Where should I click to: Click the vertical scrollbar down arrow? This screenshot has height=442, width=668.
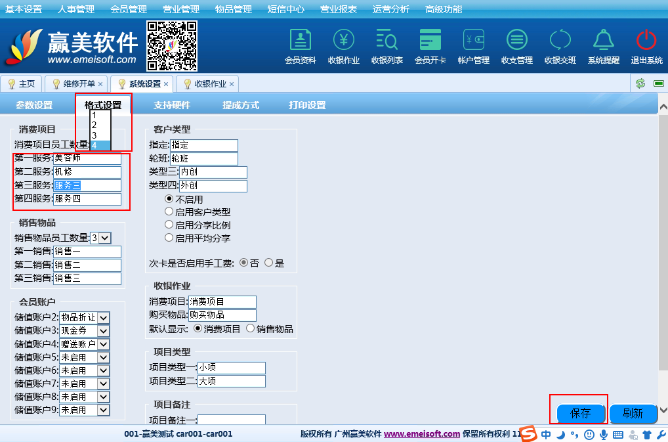point(663,409)
